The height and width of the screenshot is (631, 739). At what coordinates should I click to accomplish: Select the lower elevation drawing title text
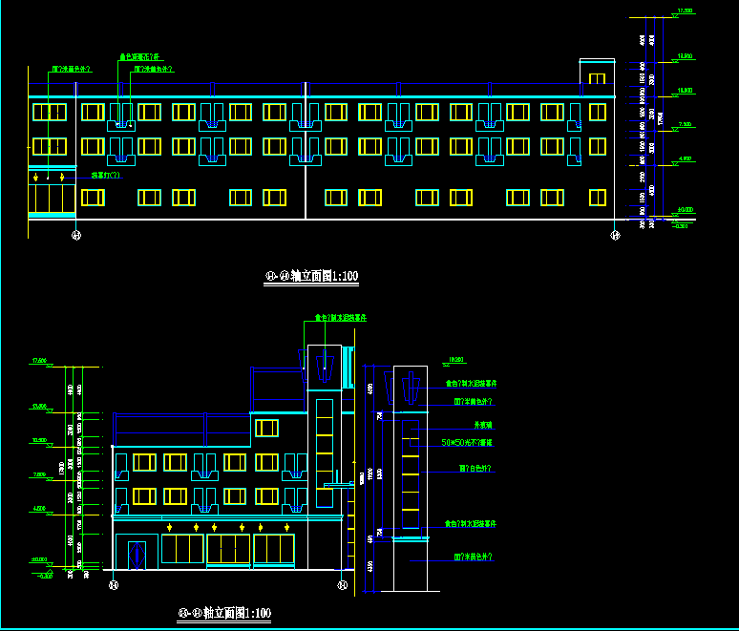tap(225, 612)
